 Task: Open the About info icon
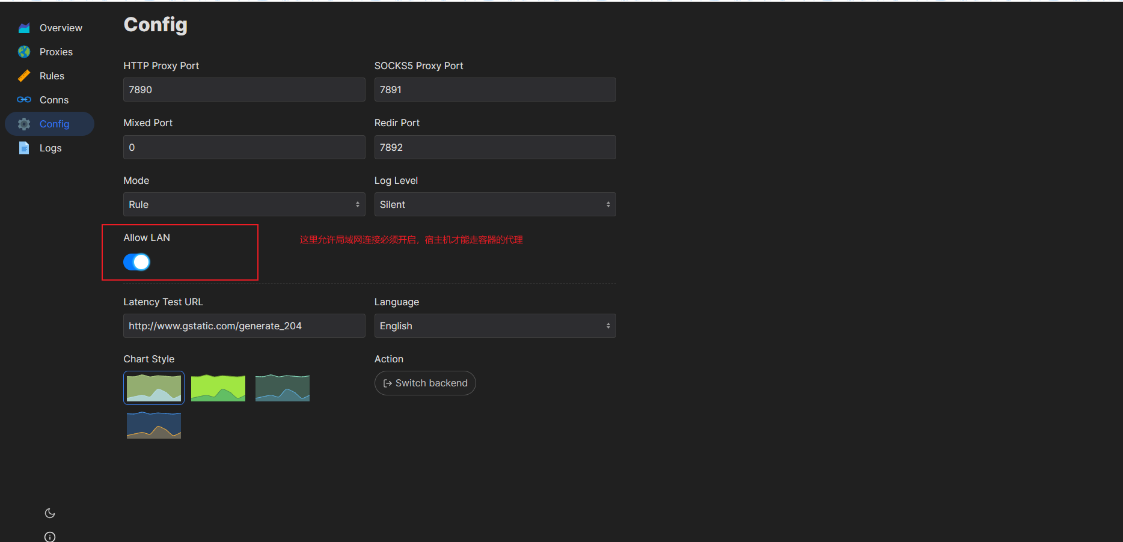[x=50, y=537]
